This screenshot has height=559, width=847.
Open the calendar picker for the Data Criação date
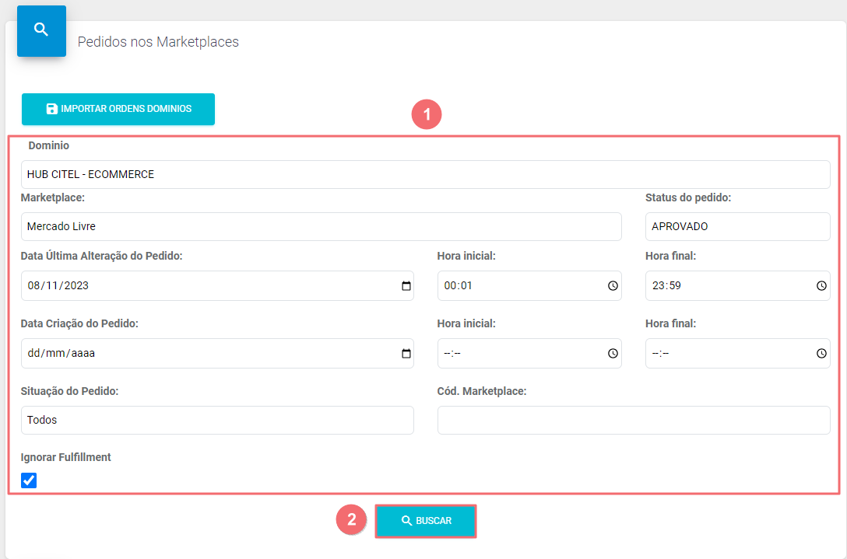pos(406,354)
